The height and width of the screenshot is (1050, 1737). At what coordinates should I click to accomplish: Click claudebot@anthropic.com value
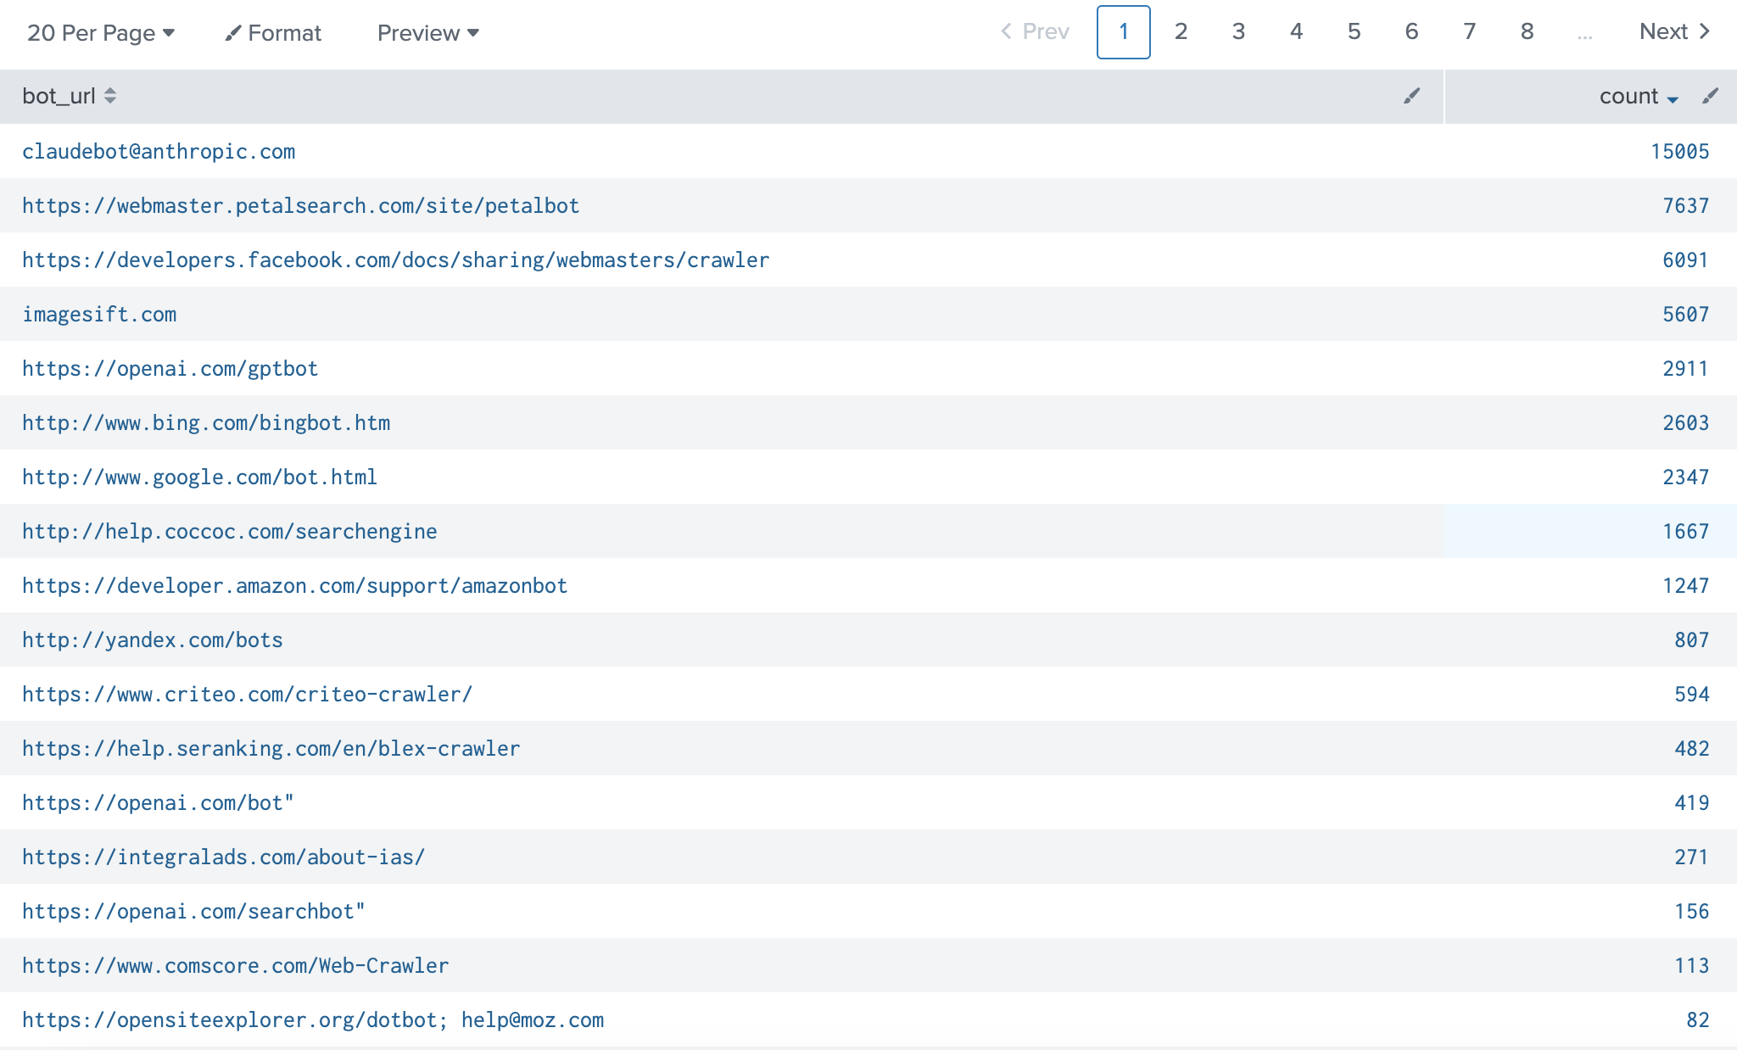pos(159,151)
